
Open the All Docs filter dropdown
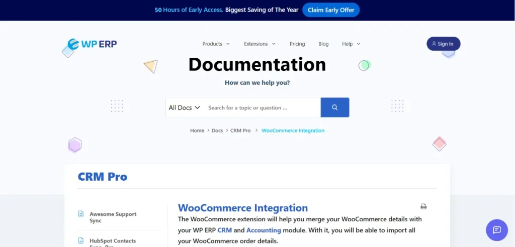click(x=185, y=107)
